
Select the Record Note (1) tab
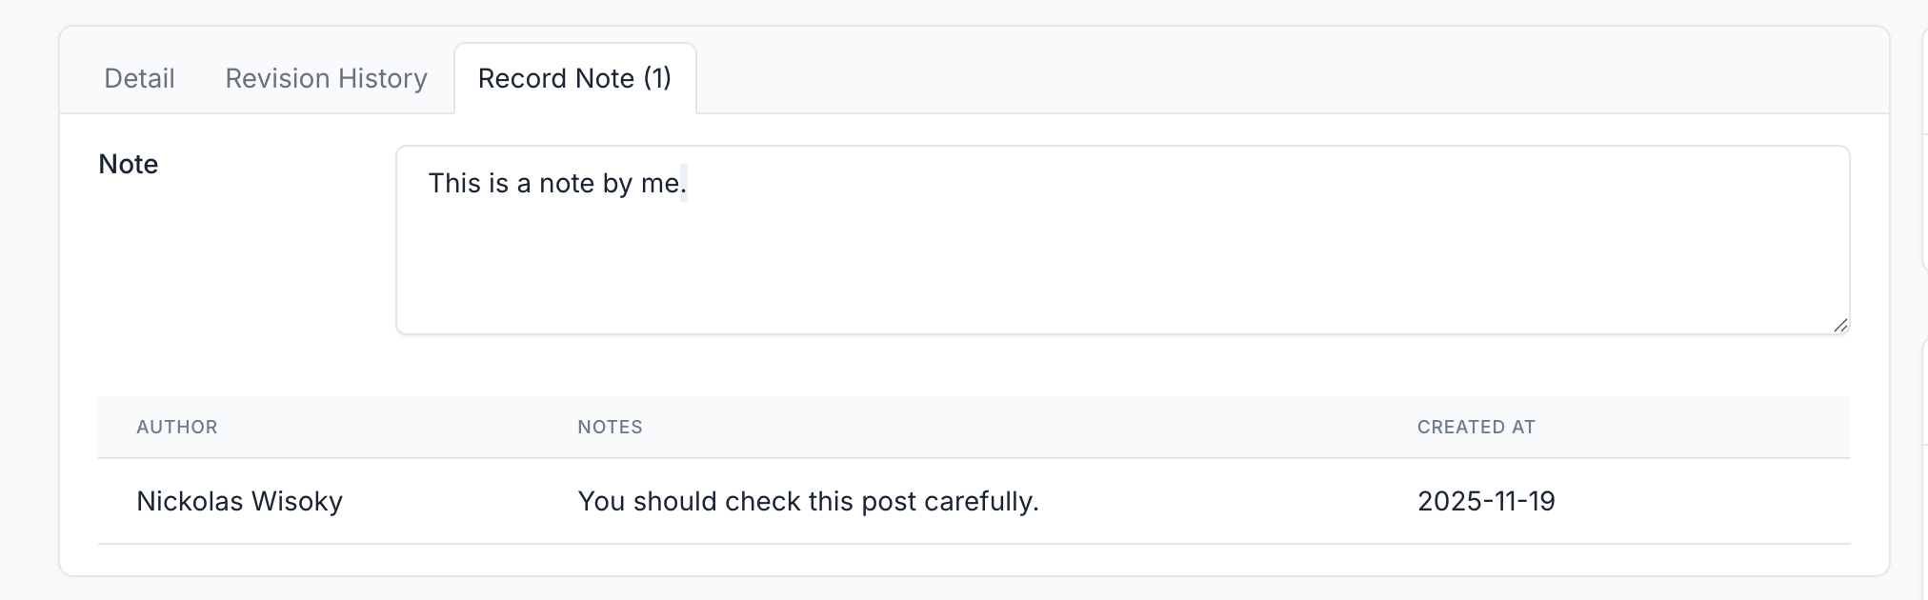coord(575,78)
